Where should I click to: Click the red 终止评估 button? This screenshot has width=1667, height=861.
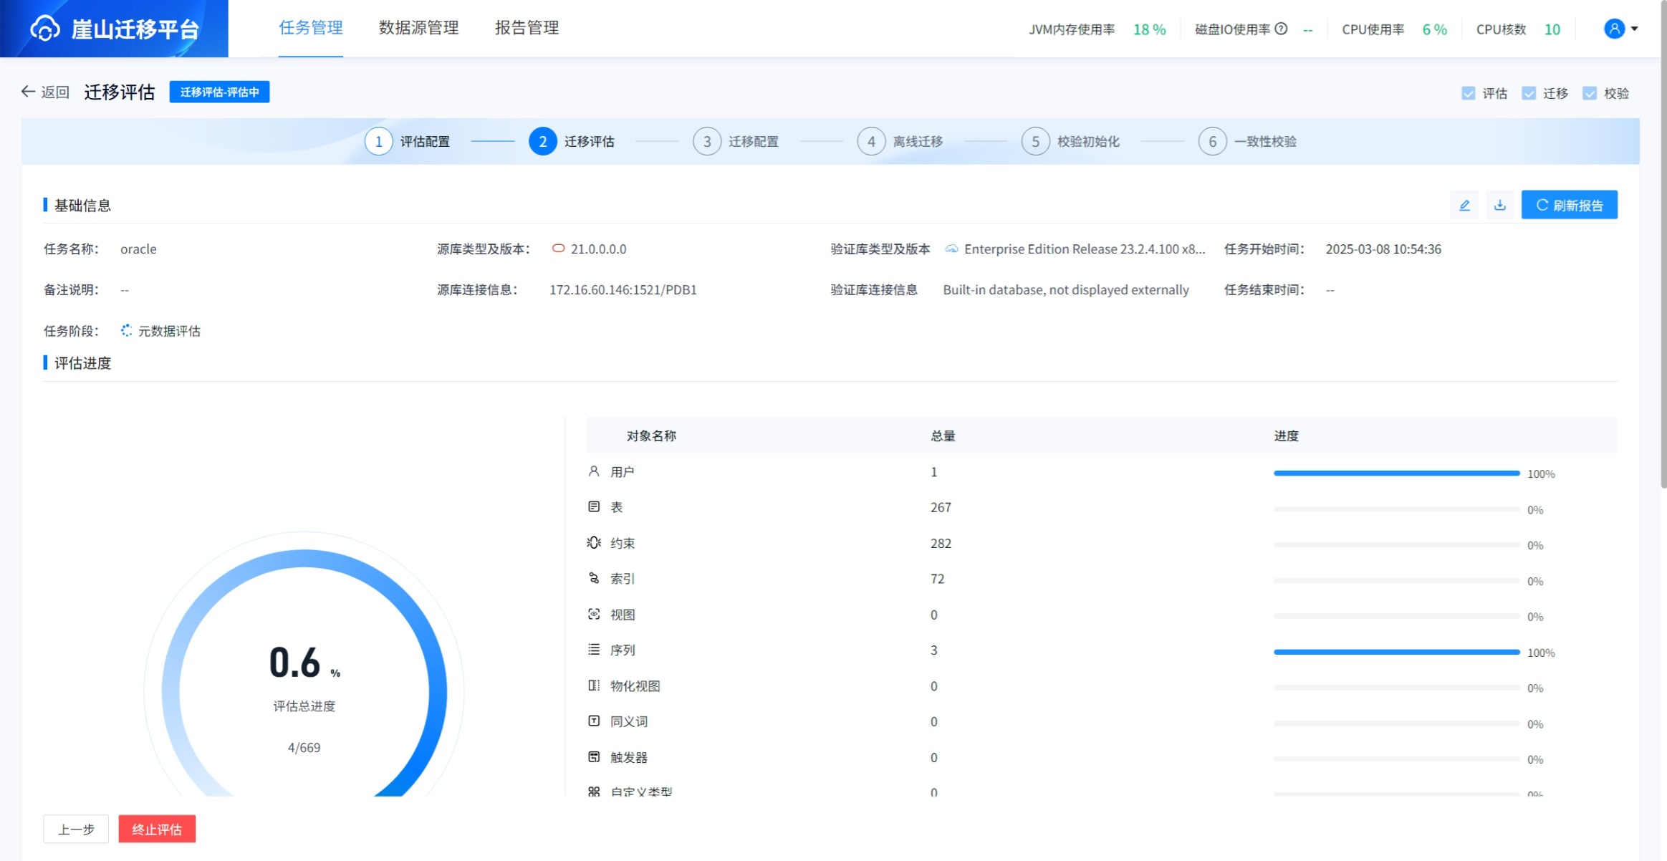coord(157,829)
